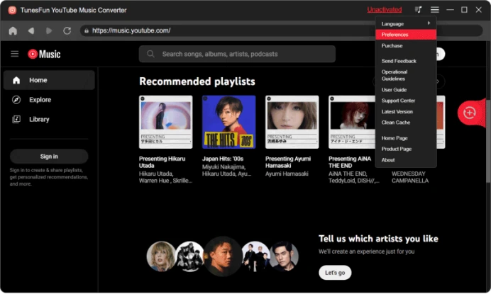
Task: Click the red Unactivated link
Action: (x=385, y=10)
